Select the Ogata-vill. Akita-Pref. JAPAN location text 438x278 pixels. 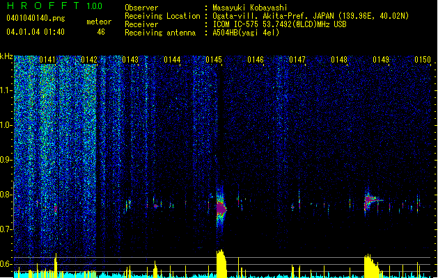click(x=311, y=16)
